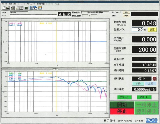
Task: Click the EMIC logo in the status bar
Action: (152, 120)
